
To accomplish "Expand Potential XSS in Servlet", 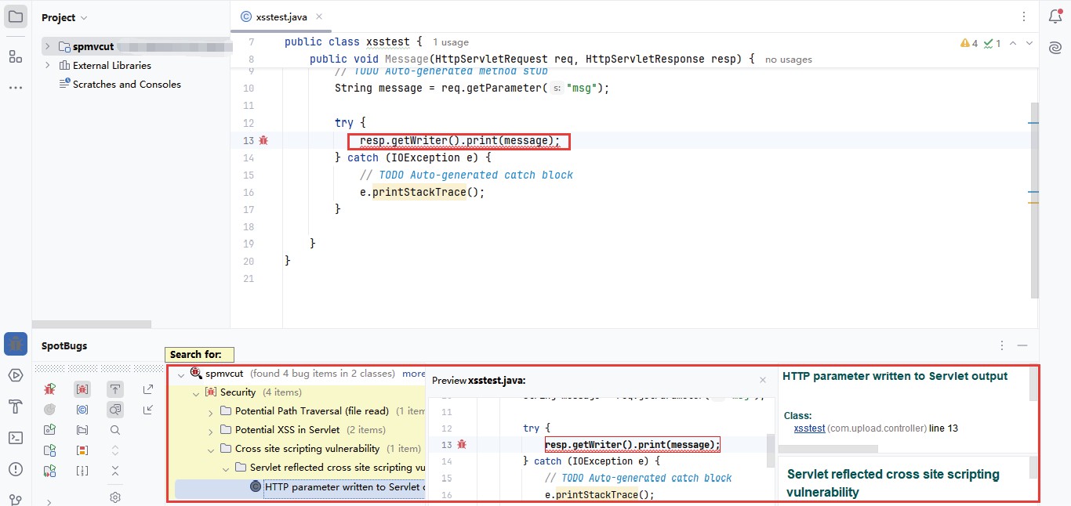I will (211, 430).
